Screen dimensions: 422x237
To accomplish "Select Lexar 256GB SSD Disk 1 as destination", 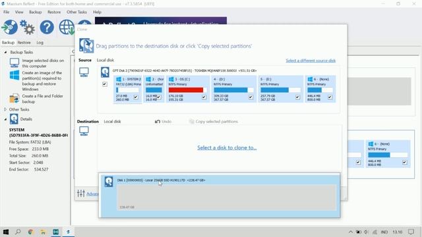I will coord(220,196).
